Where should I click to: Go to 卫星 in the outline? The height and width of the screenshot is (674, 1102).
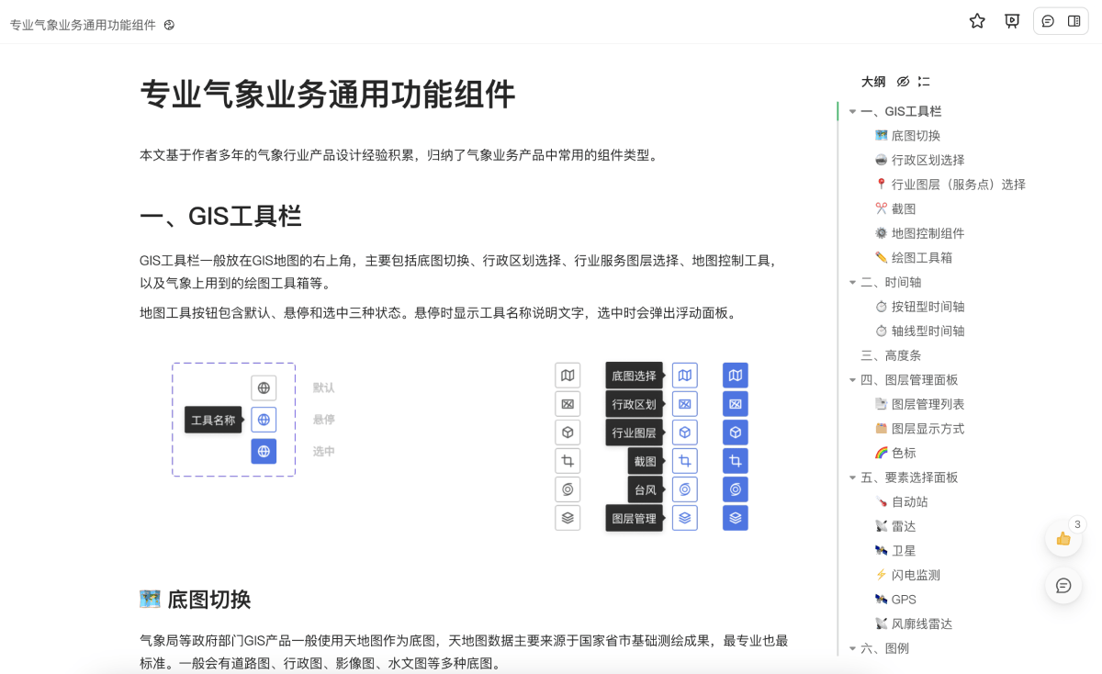click(895, 551)
